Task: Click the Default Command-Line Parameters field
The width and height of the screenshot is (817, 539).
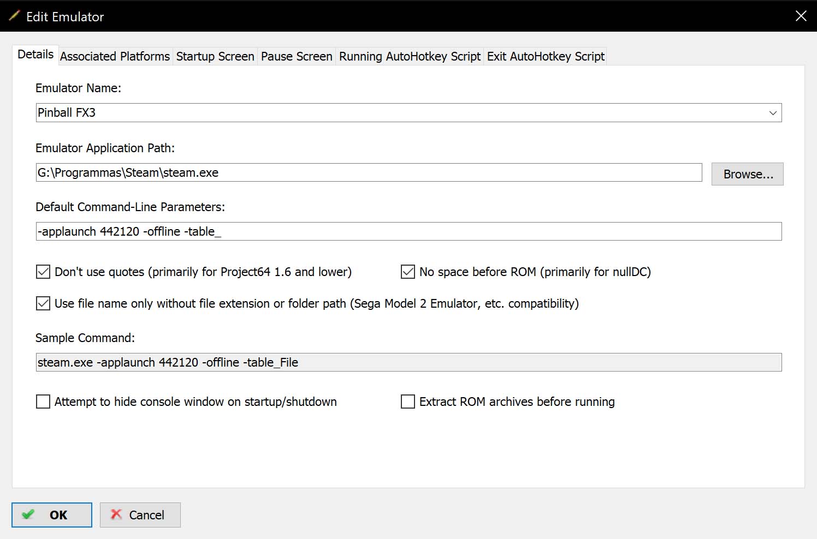Action: (x=408, y=231)
